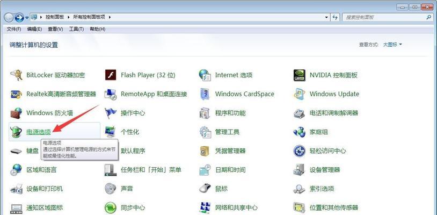
Task: Click the 默认程序 link text
Action: [x=133, y=151]
